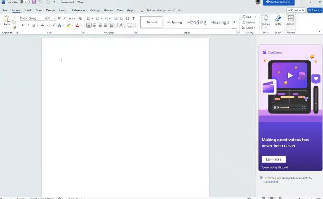
Task: Open the highlight color dropdown arrow
Action: coord(72,25)
